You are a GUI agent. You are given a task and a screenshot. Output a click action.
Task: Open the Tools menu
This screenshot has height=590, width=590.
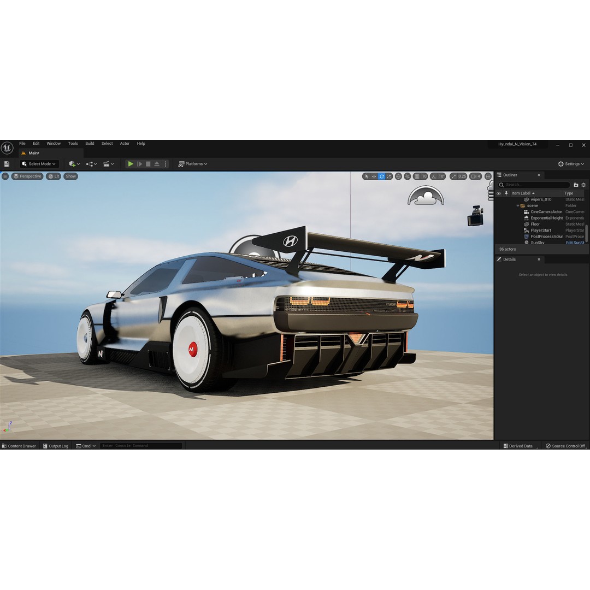click(x=73, y=143)
